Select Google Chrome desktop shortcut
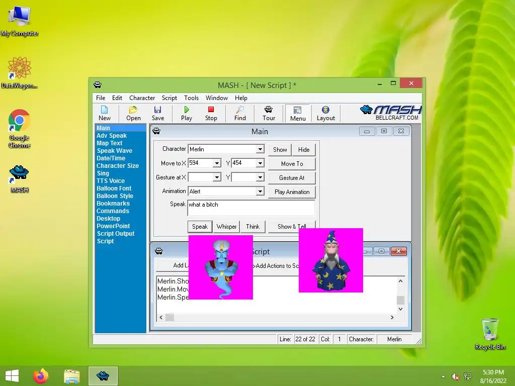This screenshot has height=386, width=515. coord(20,128)
